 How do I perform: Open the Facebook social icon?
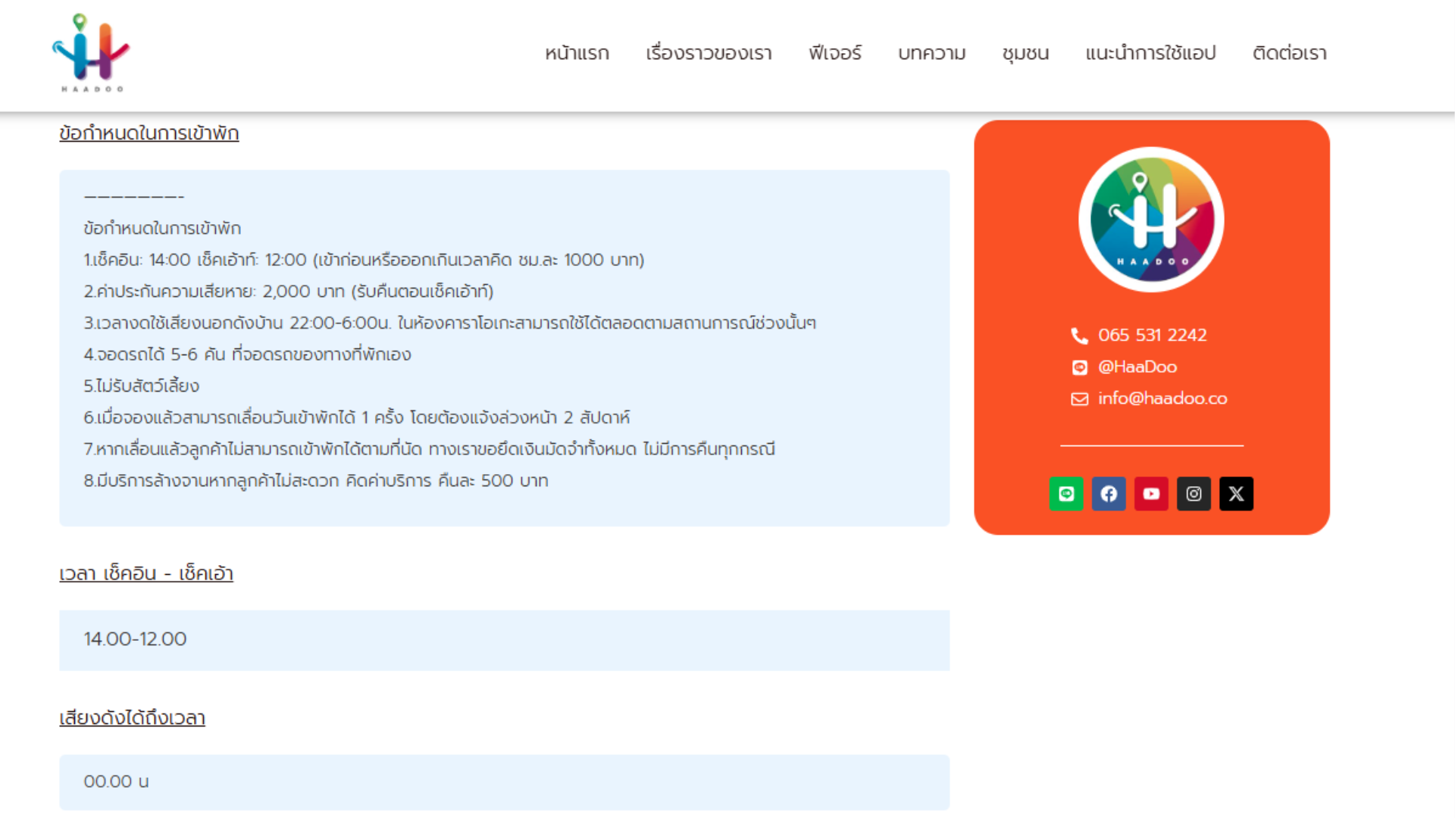pyautogui.click(x=1109, y=494)
